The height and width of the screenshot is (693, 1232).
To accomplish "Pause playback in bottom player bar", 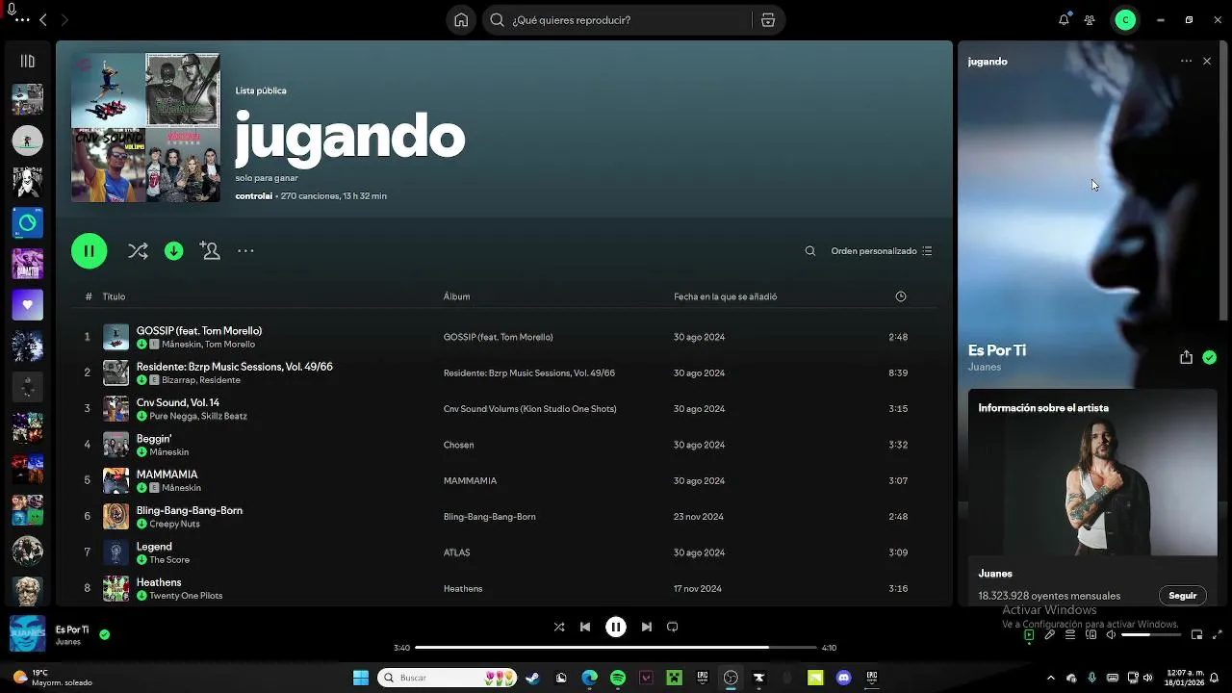I will point(616,627).
